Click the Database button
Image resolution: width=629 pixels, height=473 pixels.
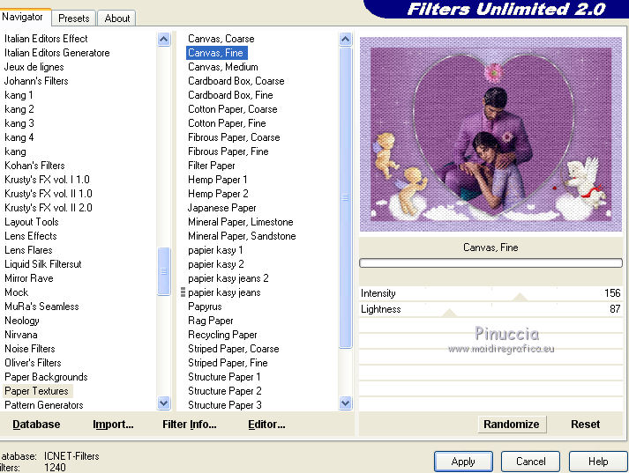[x=36, y=425]
